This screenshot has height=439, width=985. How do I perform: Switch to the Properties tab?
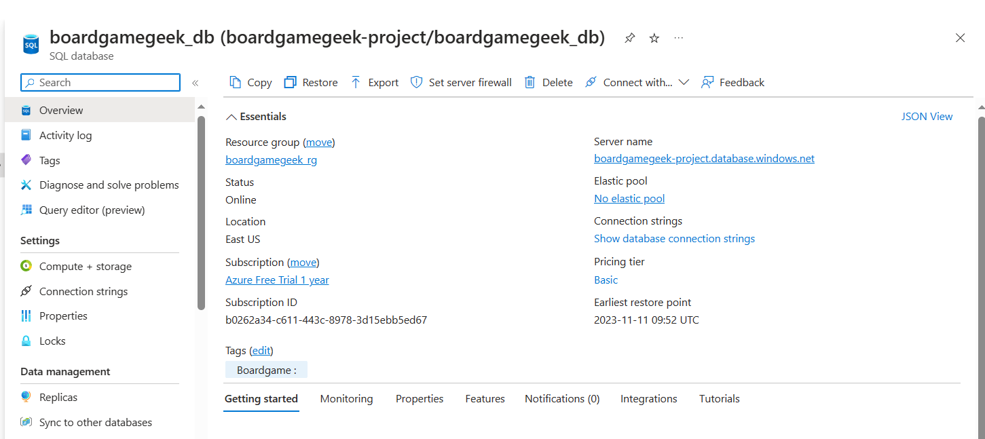pyautogui.click(x=420, y=399)
